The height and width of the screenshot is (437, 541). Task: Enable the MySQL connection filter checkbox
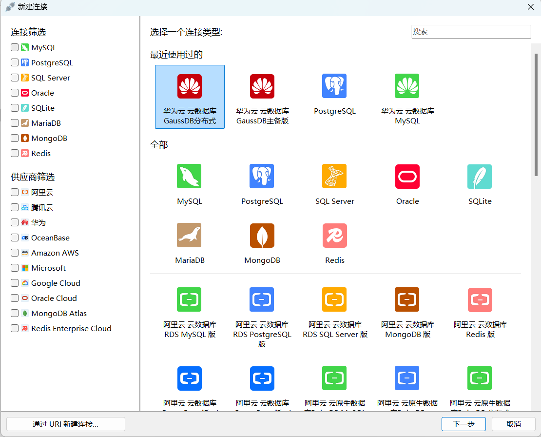[15, 47]
